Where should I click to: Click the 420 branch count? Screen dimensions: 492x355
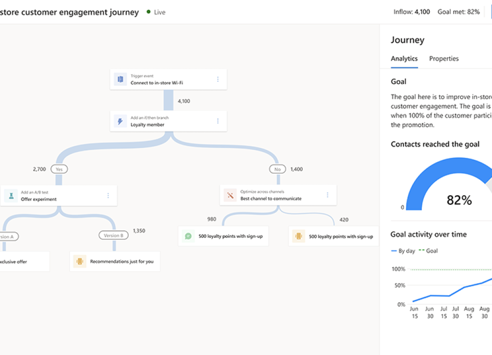pyautogui.click(x=344, y=220)
